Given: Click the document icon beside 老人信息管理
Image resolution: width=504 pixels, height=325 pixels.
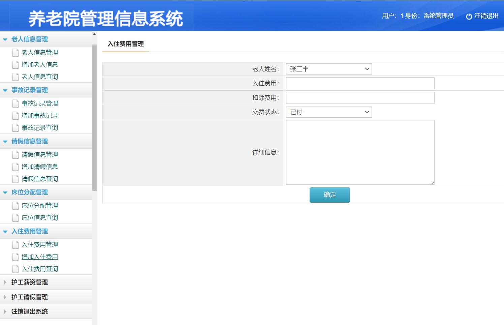Looking at the screenshot, I should coord(15,52).
